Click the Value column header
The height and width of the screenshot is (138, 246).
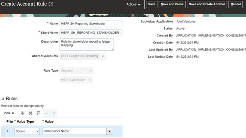[49, 122]
